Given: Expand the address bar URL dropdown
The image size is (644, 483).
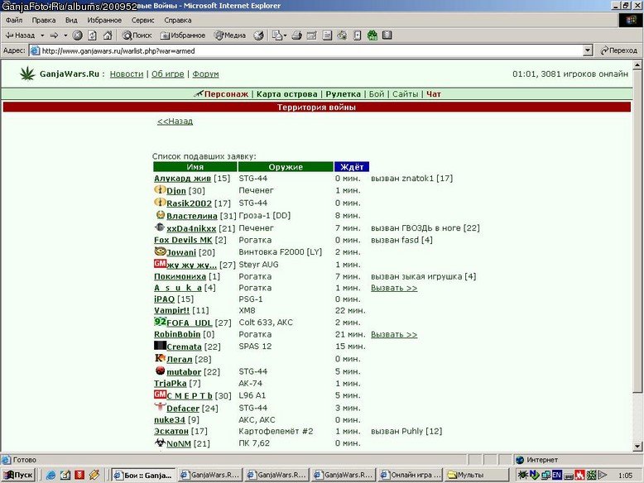Looking at the screenshot, I should click(588, 50).
